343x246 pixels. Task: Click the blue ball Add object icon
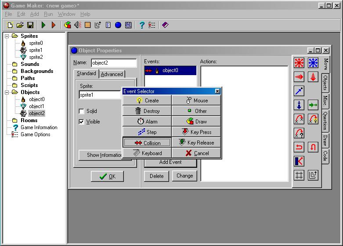click(118, 25)
